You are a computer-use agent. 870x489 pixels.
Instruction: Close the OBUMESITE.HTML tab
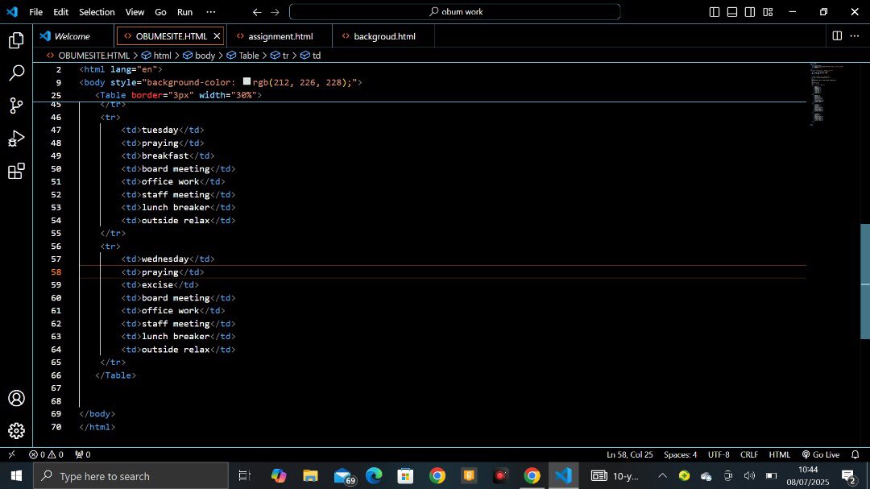[217, 36]
